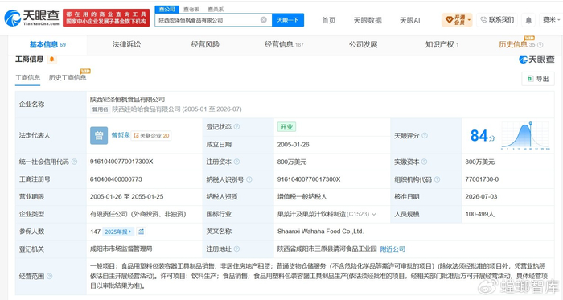The image size is (563, 300).
Task: Click former name 陕西娃哈哈食品有限公司
Action: click(x=146, y=109)
